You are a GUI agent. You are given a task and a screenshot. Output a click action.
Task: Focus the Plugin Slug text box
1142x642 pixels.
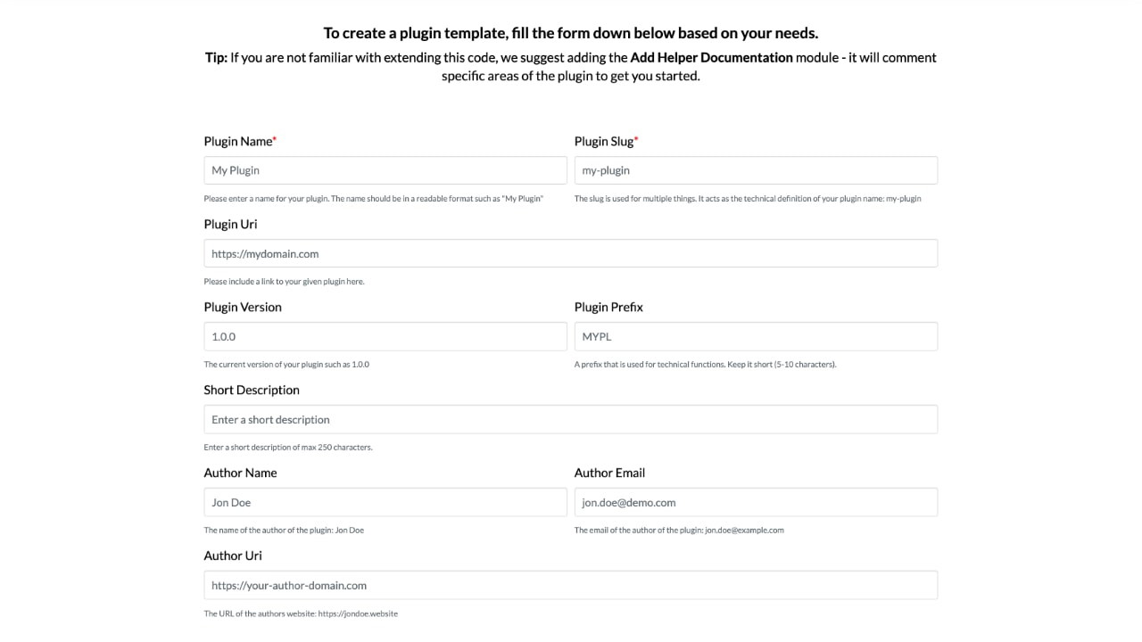click(756, 170)
